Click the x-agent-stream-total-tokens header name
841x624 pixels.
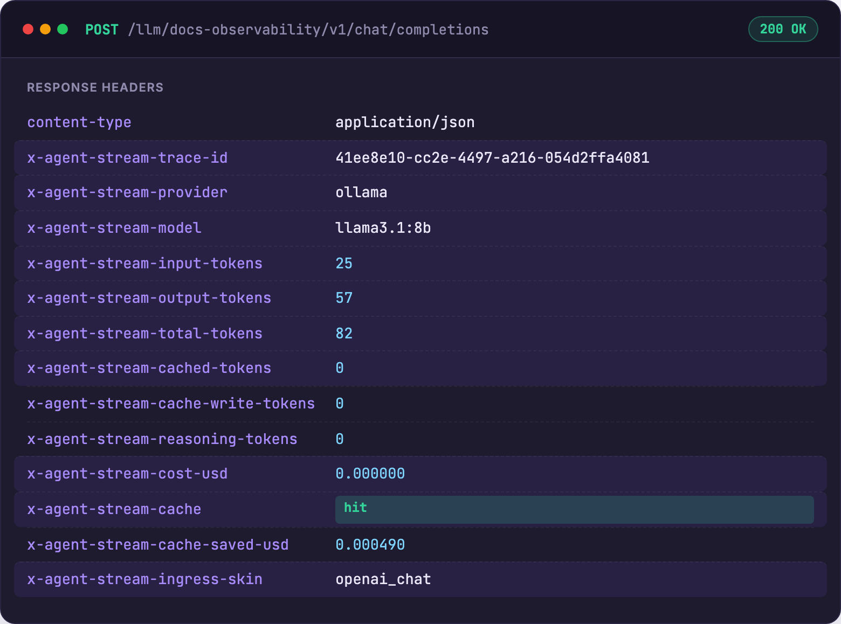coord(144,334)
